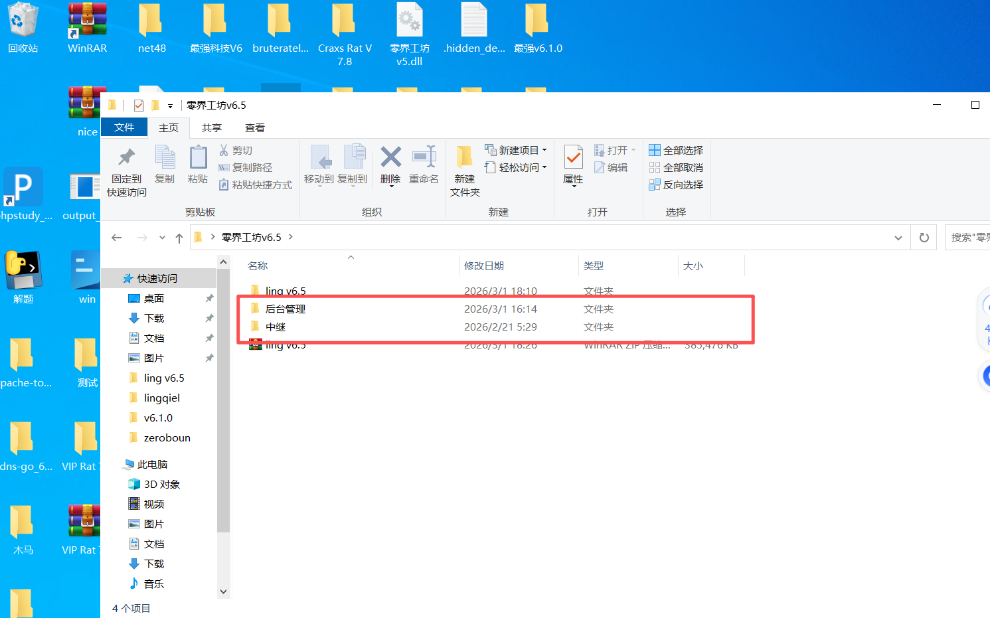Create a folder with 新建文件夹 icon
The height and width of the screenshot is (618, 990).
[x=464, y=158]
